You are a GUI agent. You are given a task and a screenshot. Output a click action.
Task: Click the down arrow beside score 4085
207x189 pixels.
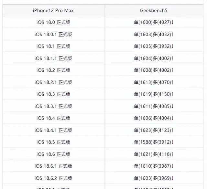(172, 106)
